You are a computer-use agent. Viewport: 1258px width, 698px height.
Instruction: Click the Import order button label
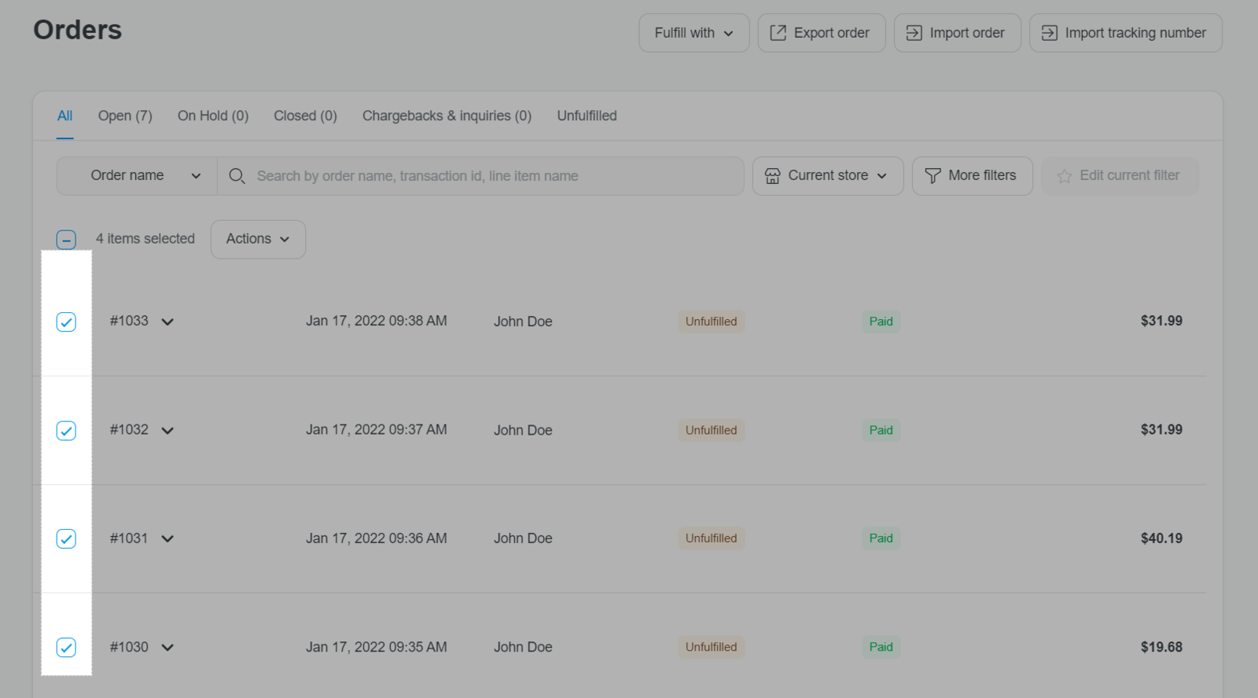(x=967, y=33)
